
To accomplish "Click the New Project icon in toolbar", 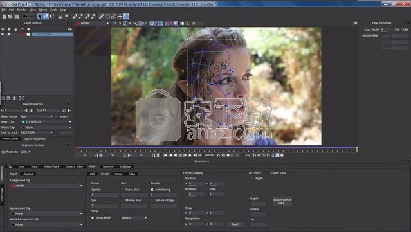I will (x=4, y=17).
